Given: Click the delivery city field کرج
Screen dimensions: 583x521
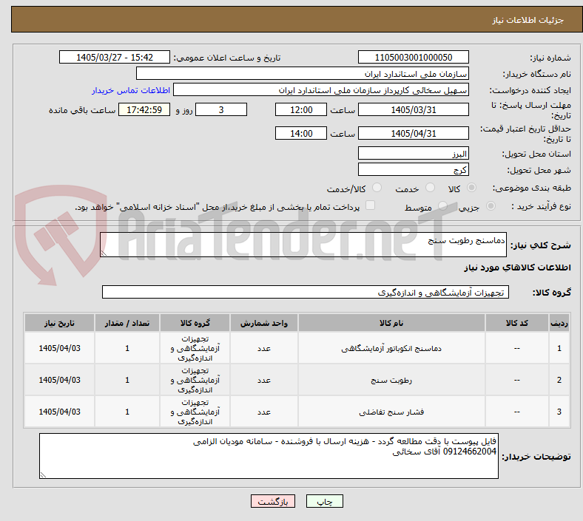Looking at the screenshot, I should click(x=414, y=169).
